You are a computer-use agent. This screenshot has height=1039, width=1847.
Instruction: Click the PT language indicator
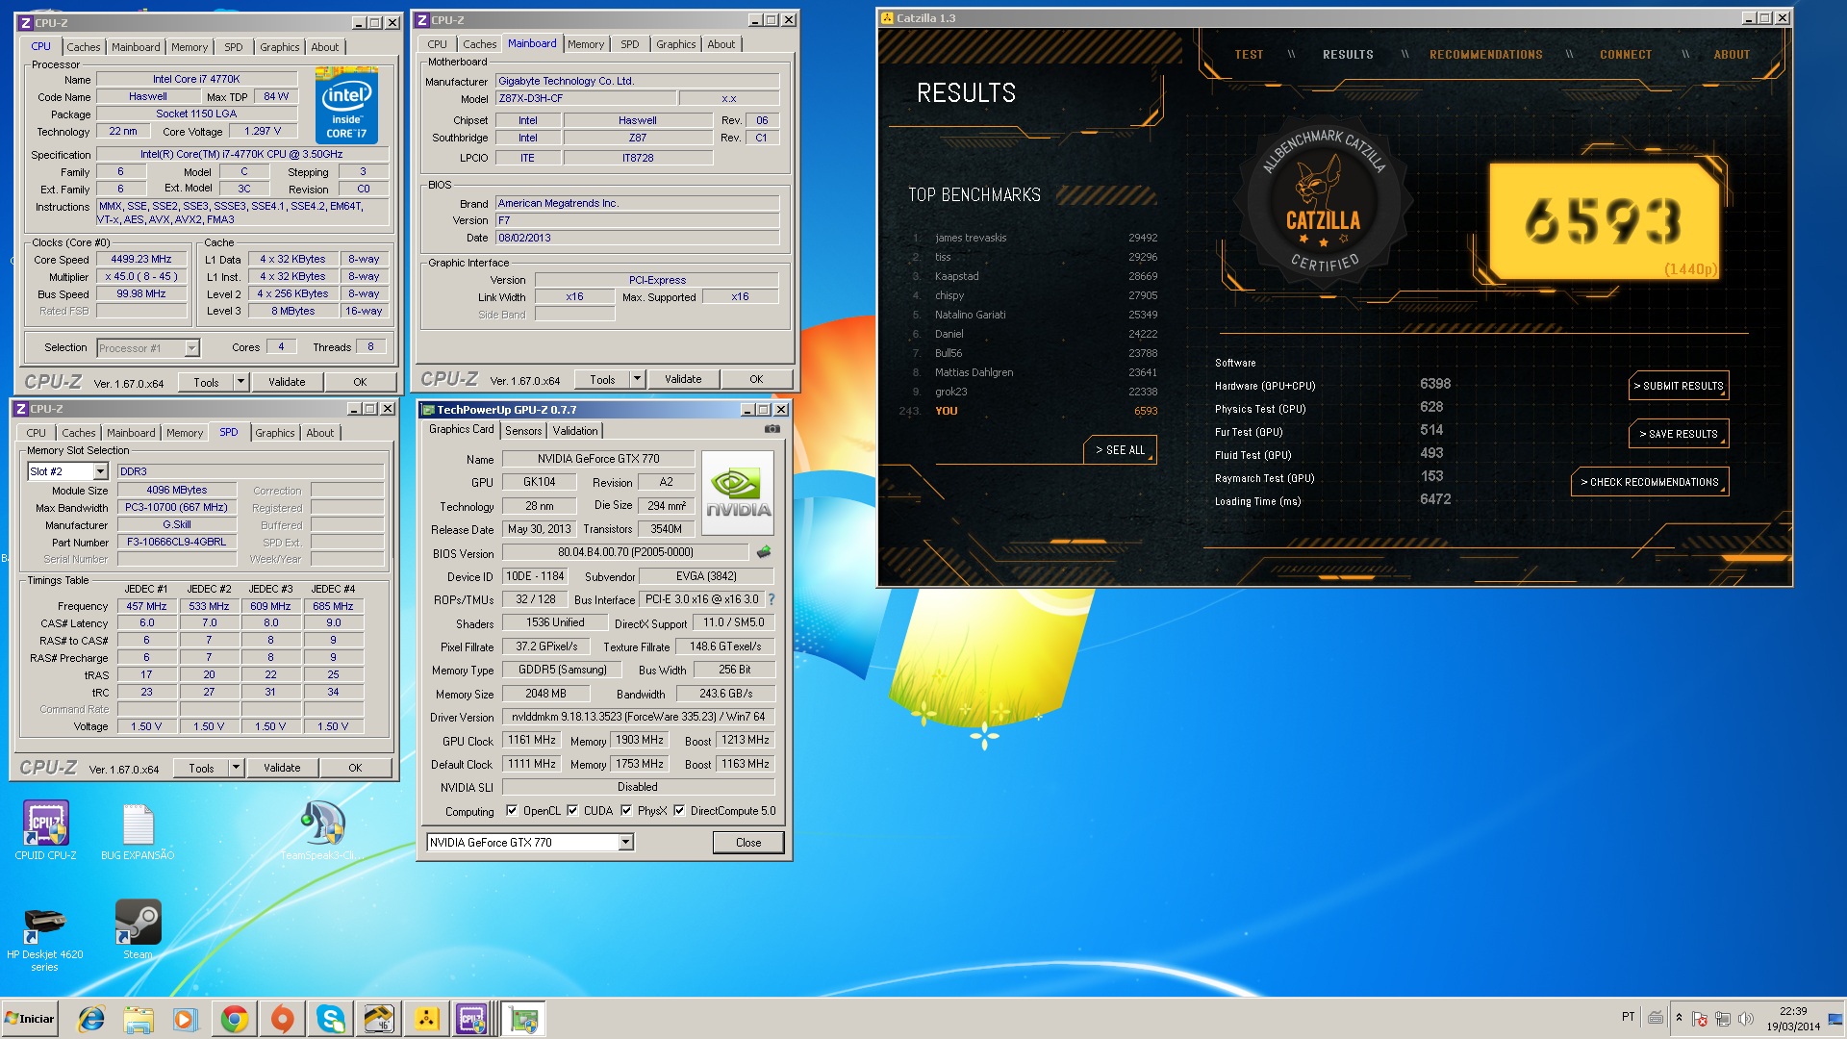click(1628, 1017)
